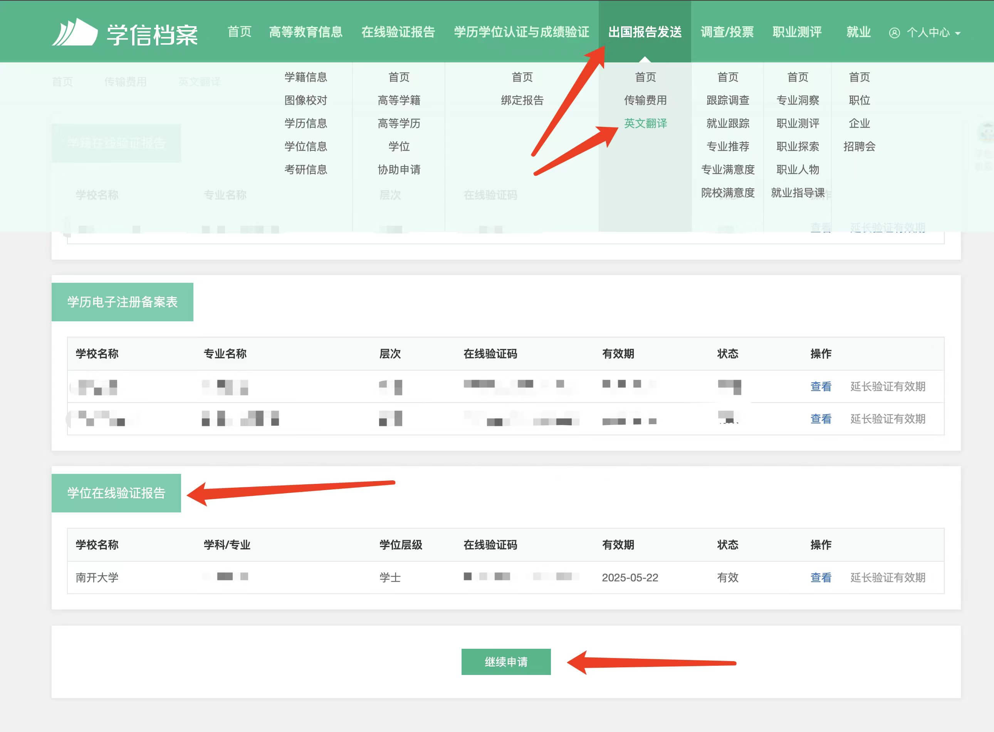Open 专业满意度 survey entry

[x=727, y=169]
